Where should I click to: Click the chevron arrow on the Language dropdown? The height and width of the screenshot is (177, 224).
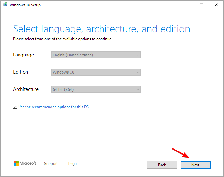tap(138, 55)
